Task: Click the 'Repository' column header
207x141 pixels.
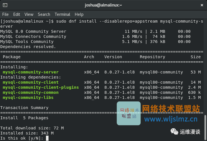Action: [x=153, y=57]
